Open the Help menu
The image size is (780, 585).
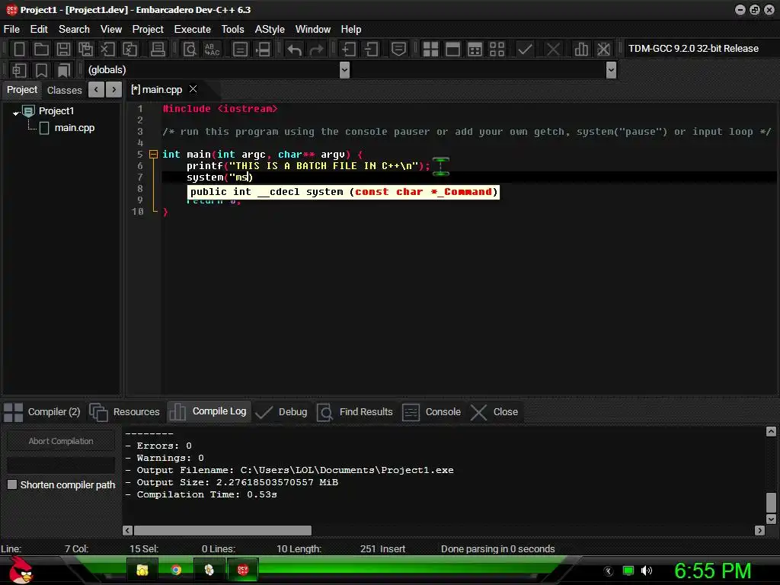click(350, 30)
